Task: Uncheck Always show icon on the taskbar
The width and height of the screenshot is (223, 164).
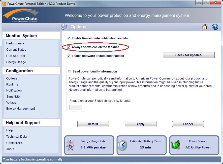Action: click(x=69, y=47)
